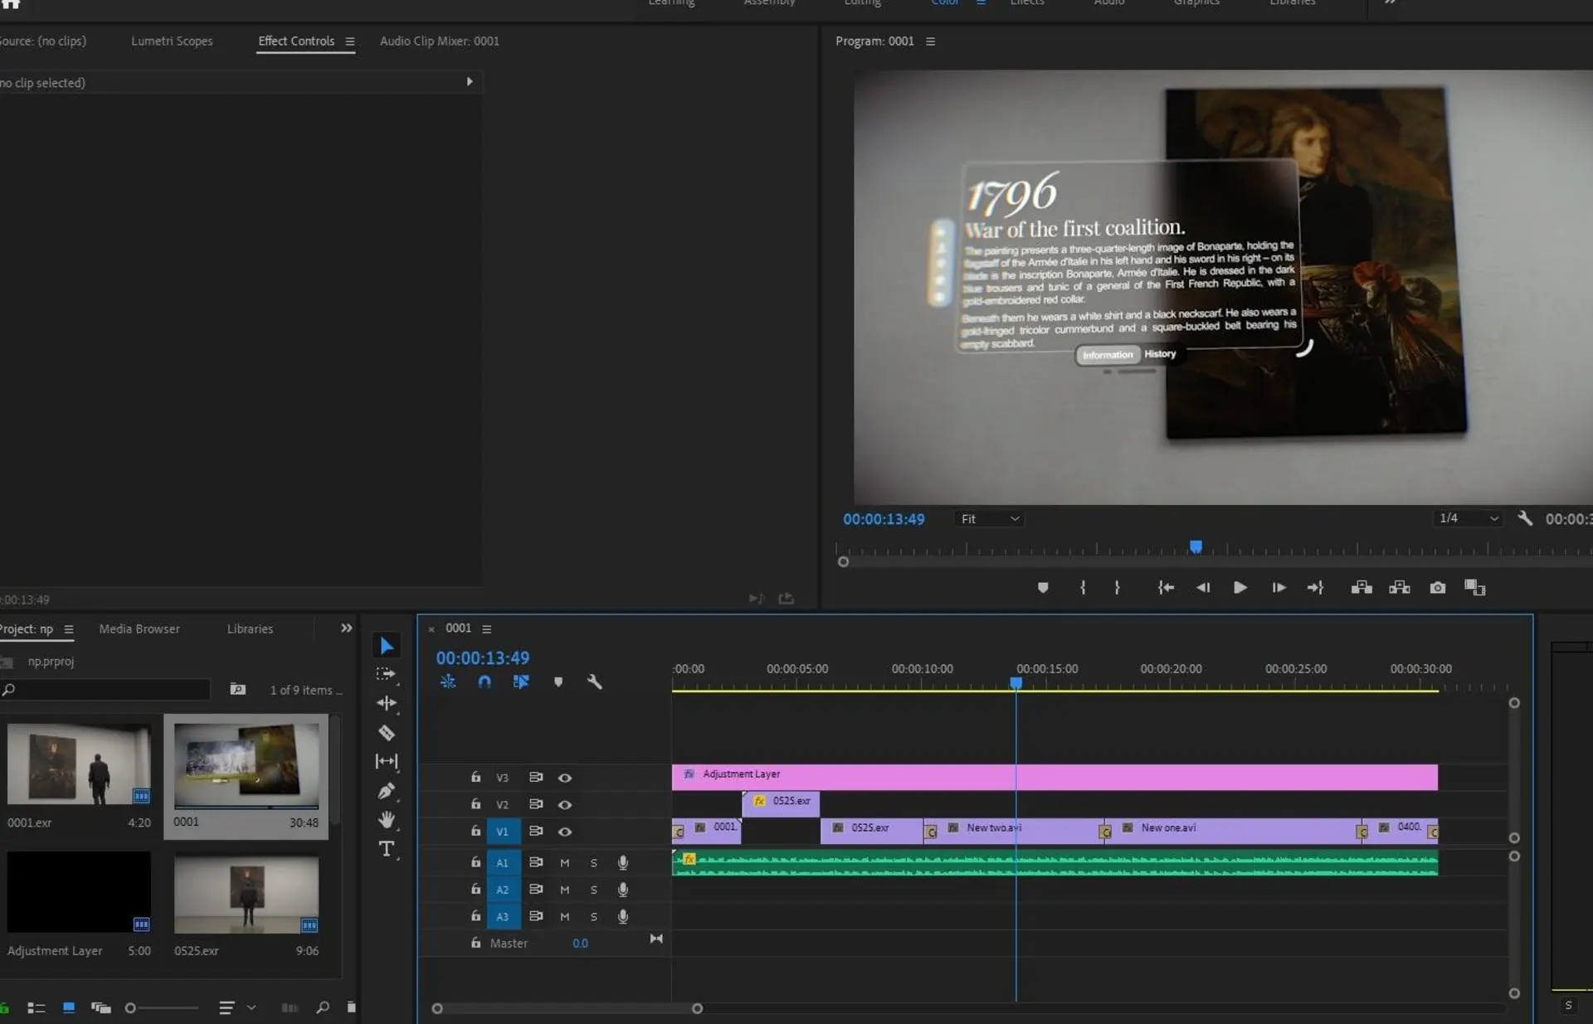Mute audio on A2 track
Viewport: 1593px width, 1024px height.
pyautogui.click(x=563, y=890)
